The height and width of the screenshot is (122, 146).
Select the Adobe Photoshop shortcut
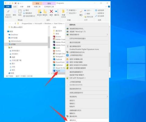tap(59, 42)
